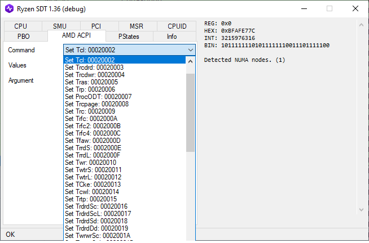Select the AMD ACPI tab
This screenshot has width=369, height=243.
coord(77,35)
